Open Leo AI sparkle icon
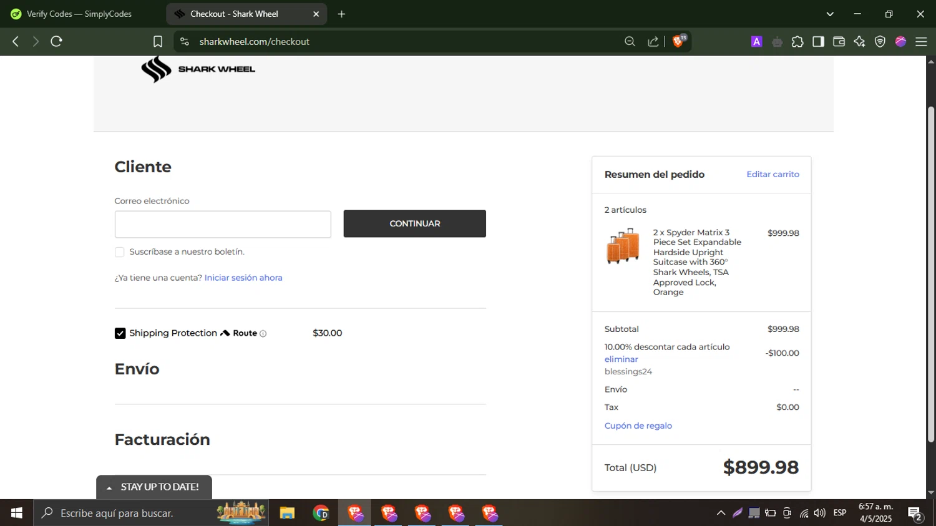Viewport: 936px width, 526px height. coord(859,41)
